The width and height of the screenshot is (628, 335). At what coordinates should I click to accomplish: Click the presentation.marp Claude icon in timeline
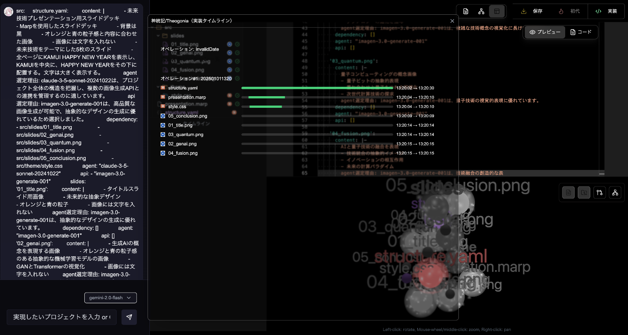[163, 97]
